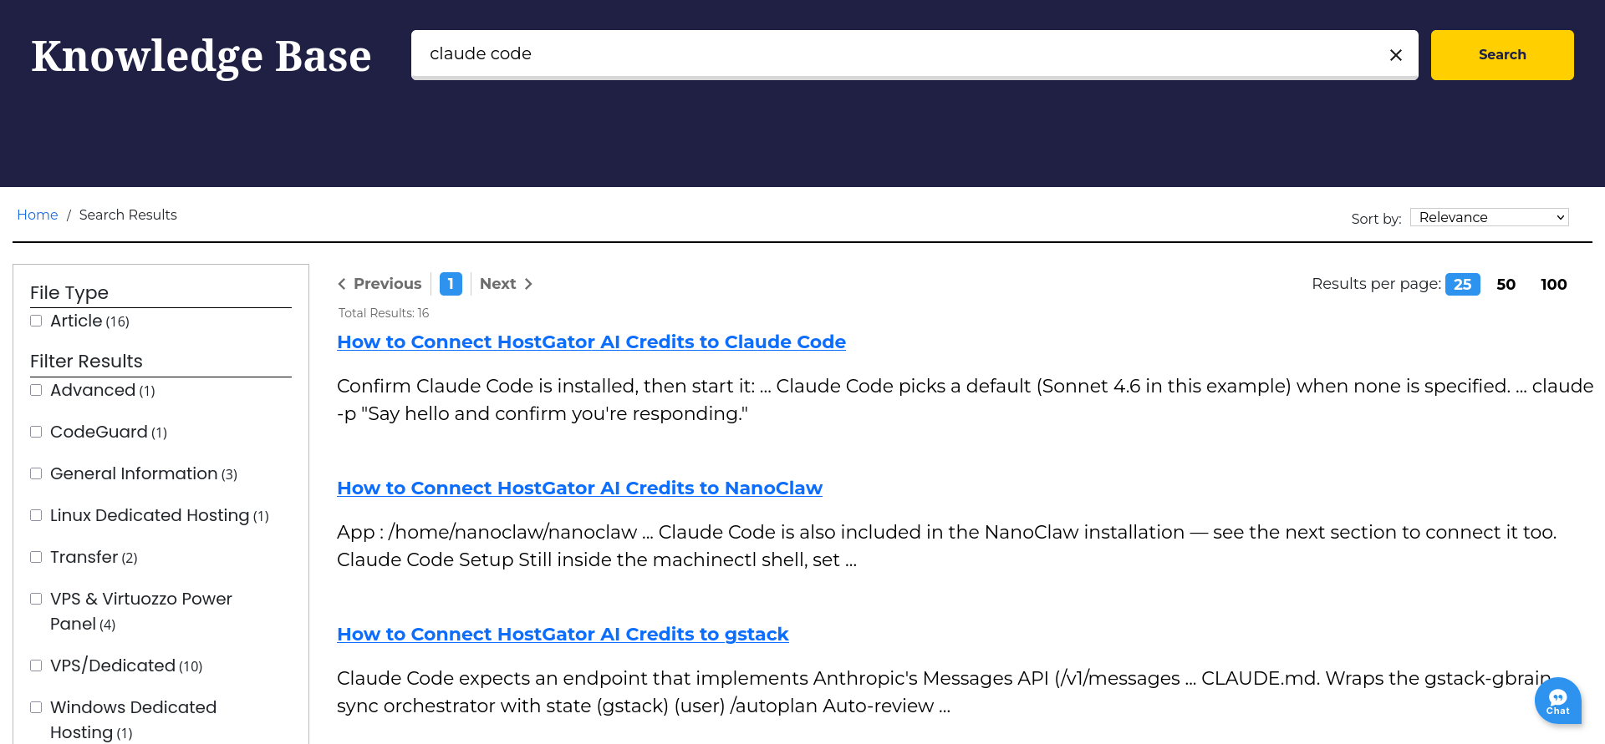The image size is (1605, 744).
Task: Open the NanoClaw AI Credits article
Action: [579, 488]
